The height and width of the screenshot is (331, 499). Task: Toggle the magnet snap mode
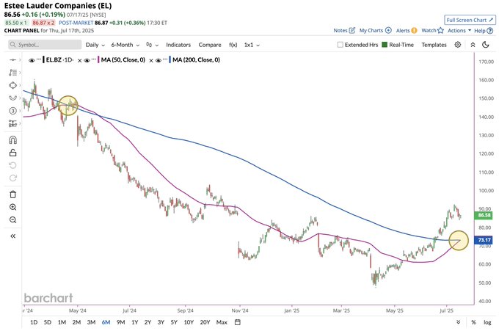[x=12, y=140]
